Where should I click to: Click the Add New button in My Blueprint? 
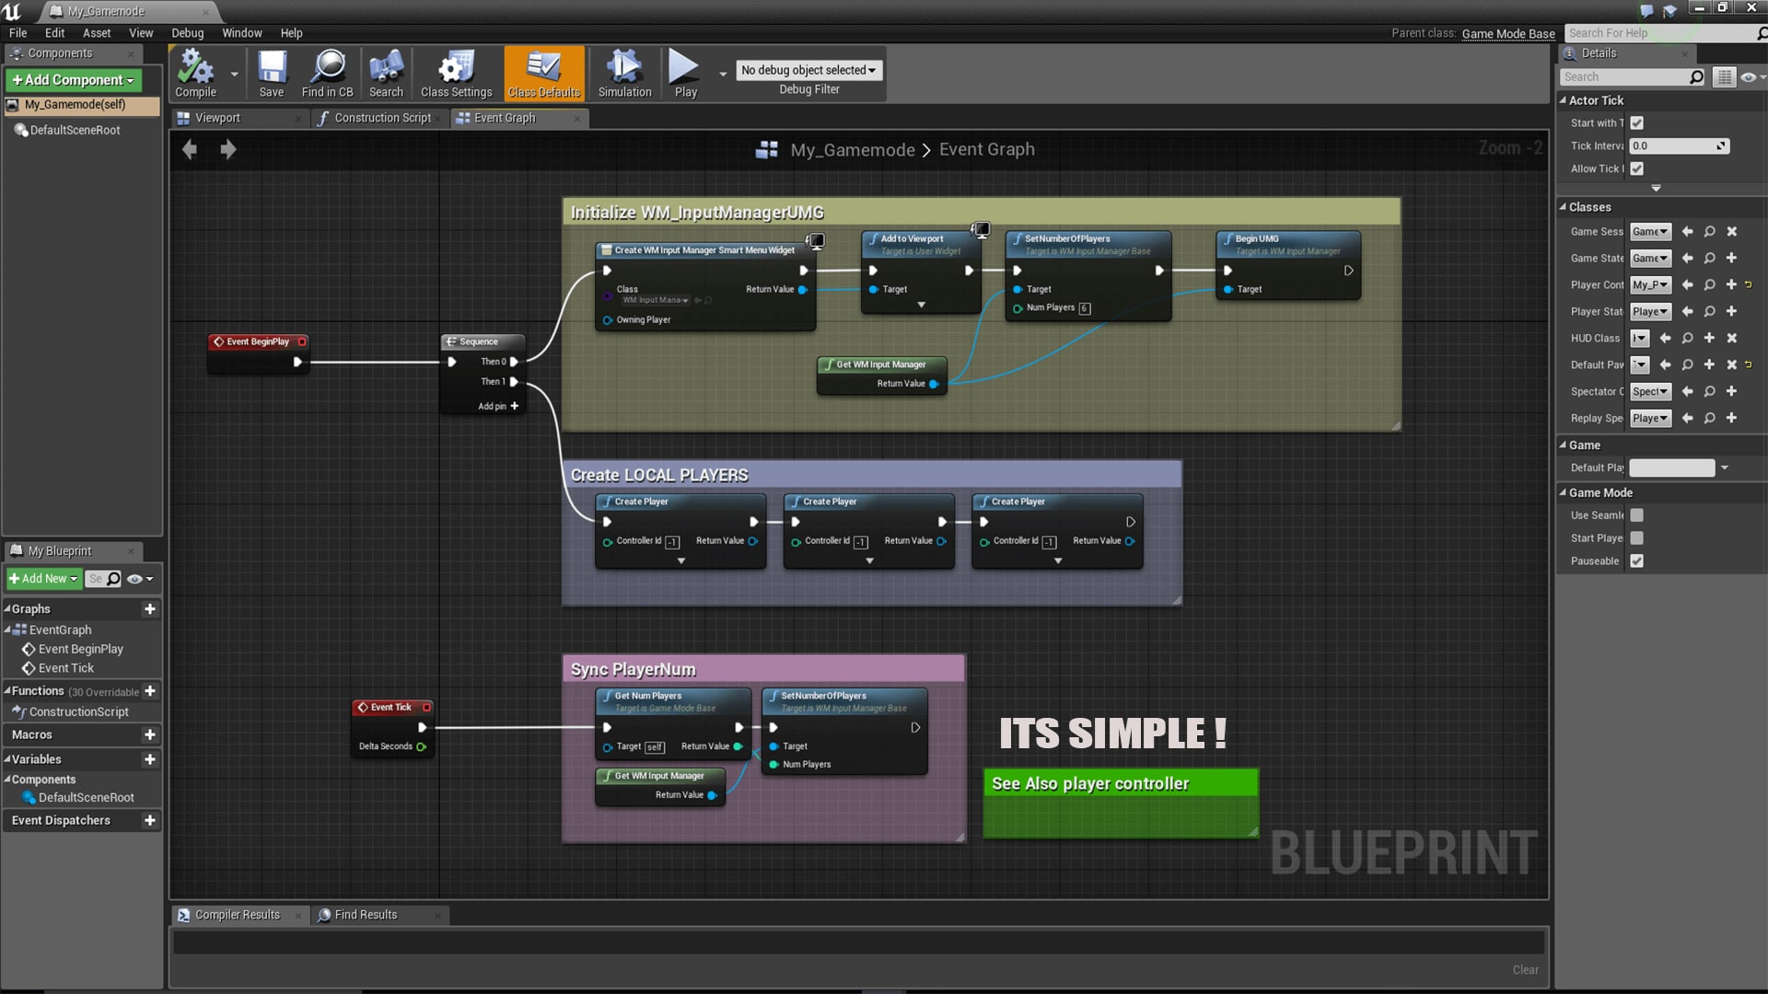click(x=43, y=579)
